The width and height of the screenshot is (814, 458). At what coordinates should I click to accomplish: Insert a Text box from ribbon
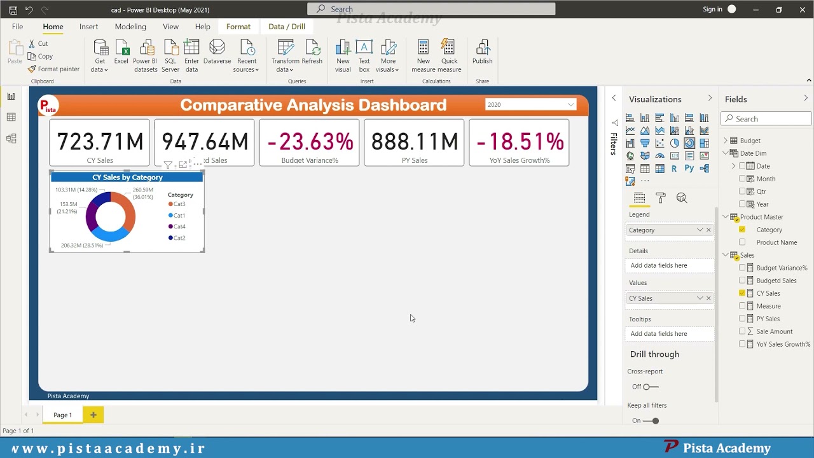[x=364, y=56]
